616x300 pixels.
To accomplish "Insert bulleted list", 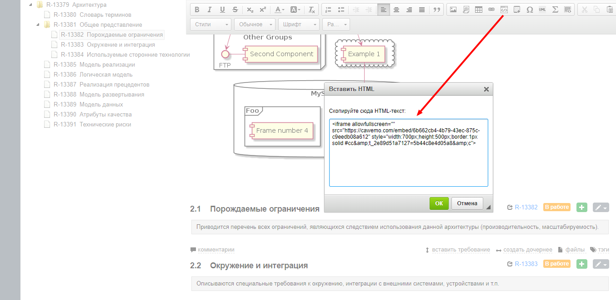I will [x=341, y=10].
